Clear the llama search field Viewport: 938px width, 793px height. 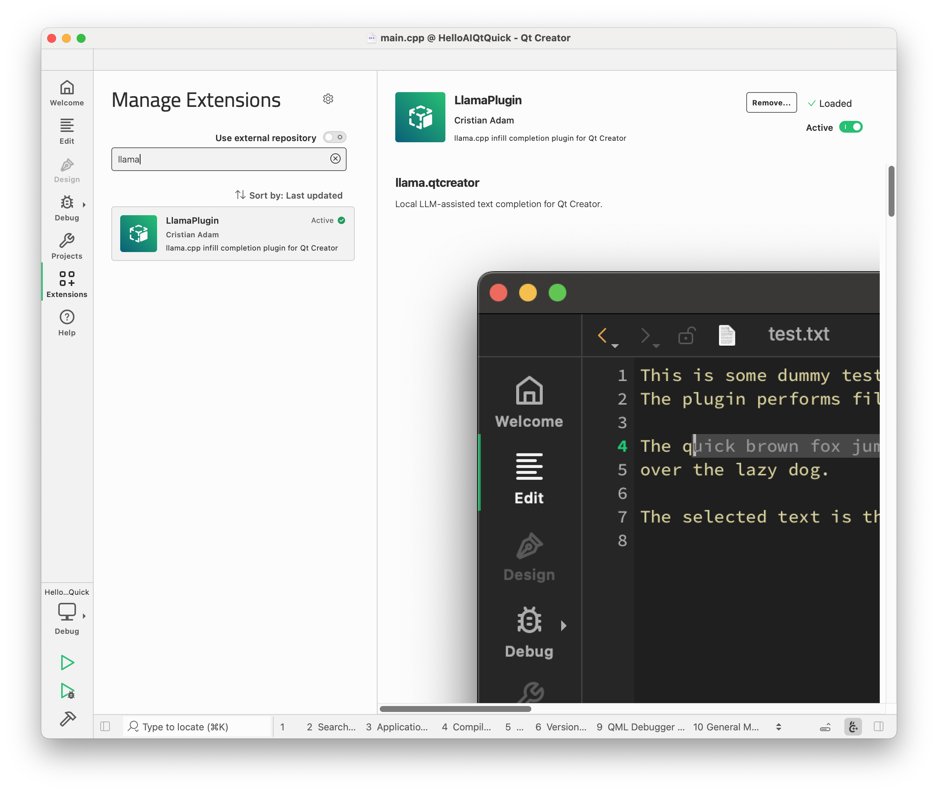point(335,159)
